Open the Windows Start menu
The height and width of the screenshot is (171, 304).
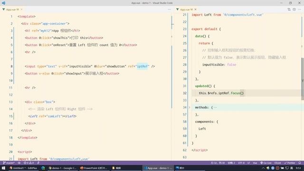coord(3,168)
